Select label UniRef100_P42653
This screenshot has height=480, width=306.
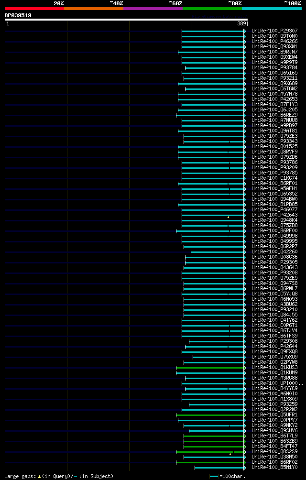[x=274, y=99]
